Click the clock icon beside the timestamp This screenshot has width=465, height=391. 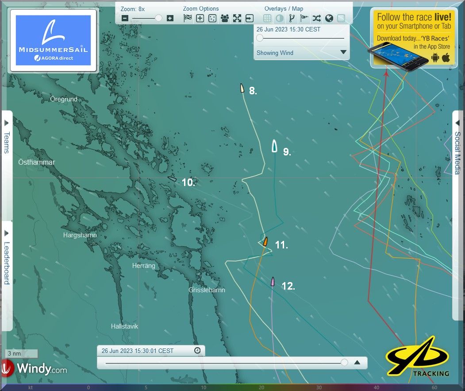(x=197, y=351)
